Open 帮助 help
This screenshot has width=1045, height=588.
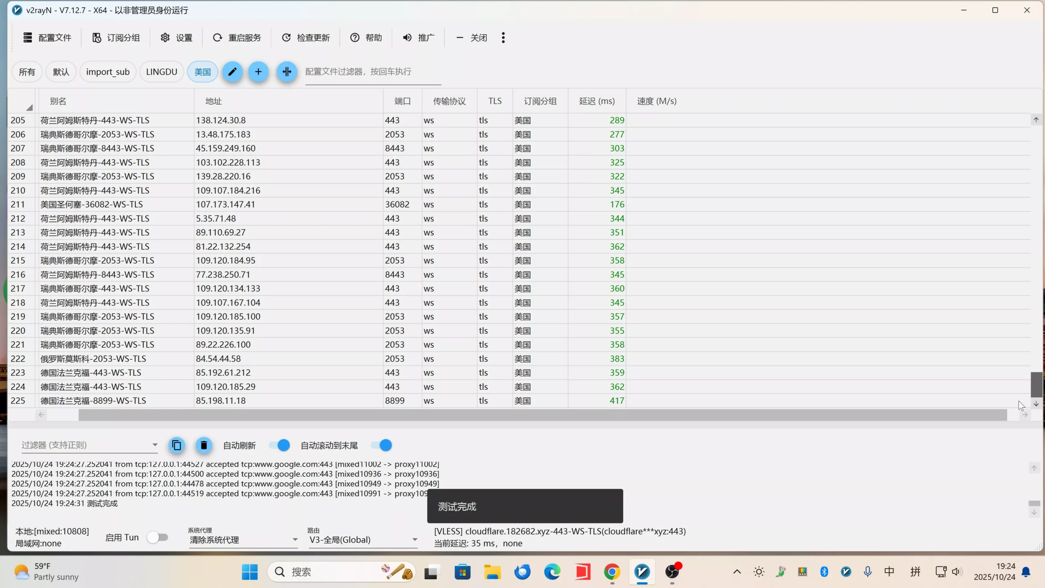tap(366, 37)
